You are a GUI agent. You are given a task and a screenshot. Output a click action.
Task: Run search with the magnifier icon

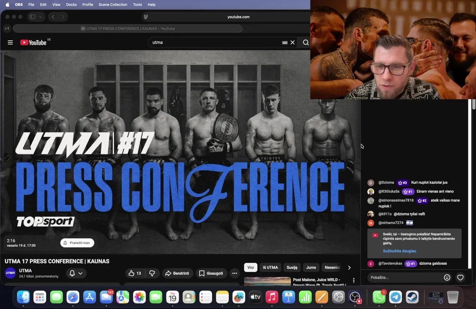tap(306, 42)
